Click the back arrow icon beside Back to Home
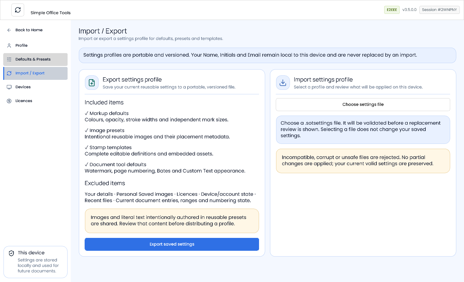Image resolution: width=464 pixels, height=282 pixels. point(9,30)
